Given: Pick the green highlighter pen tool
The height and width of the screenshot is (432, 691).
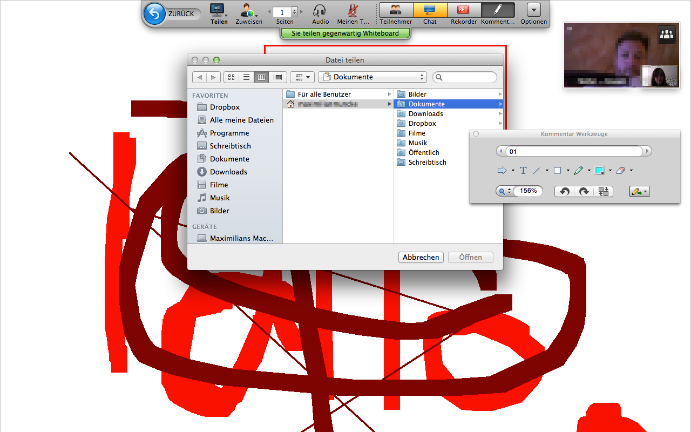Looking at the screenshot, I should (x=578, y=171).
